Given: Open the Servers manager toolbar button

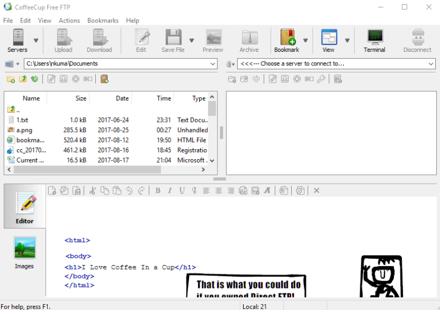Looking at the screenshot, I should pos(18,41).
